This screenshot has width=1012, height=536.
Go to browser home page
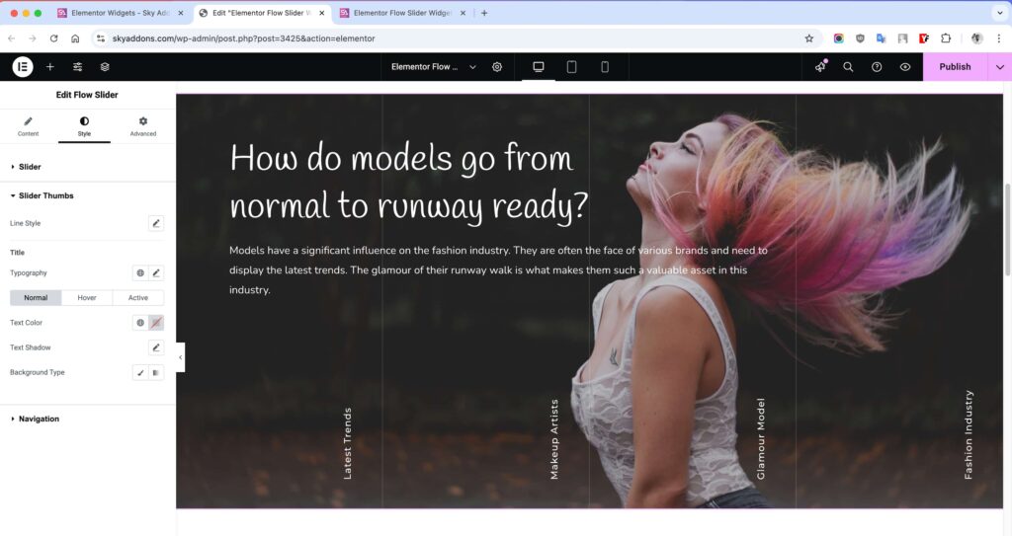75,38
